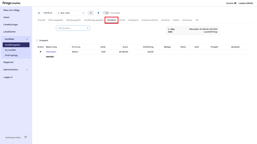Go back using the left arrow icon
Viewport: 257px width, 144px height.
(39, 13)
